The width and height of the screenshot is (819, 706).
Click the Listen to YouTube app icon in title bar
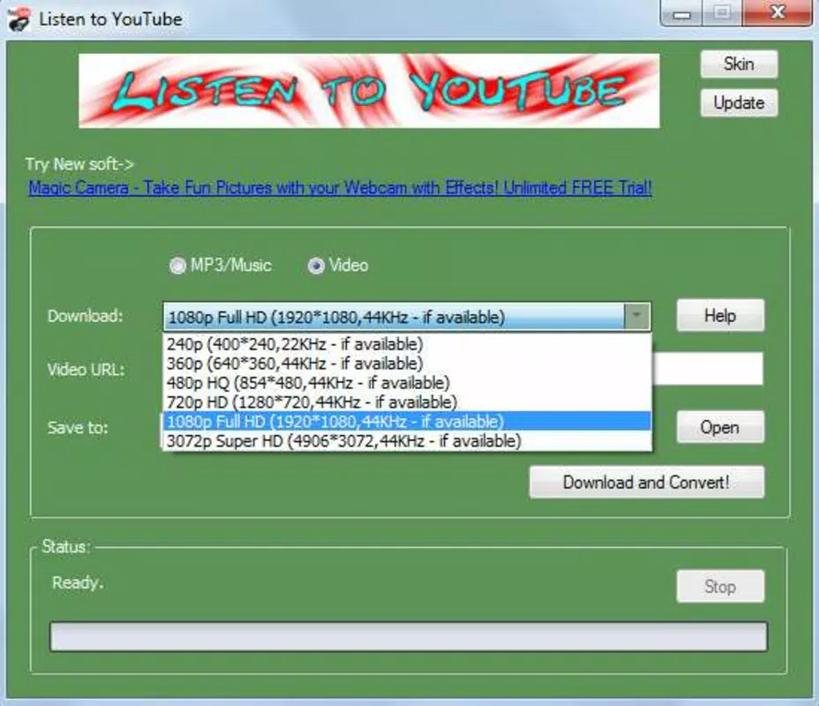point(19,19)
